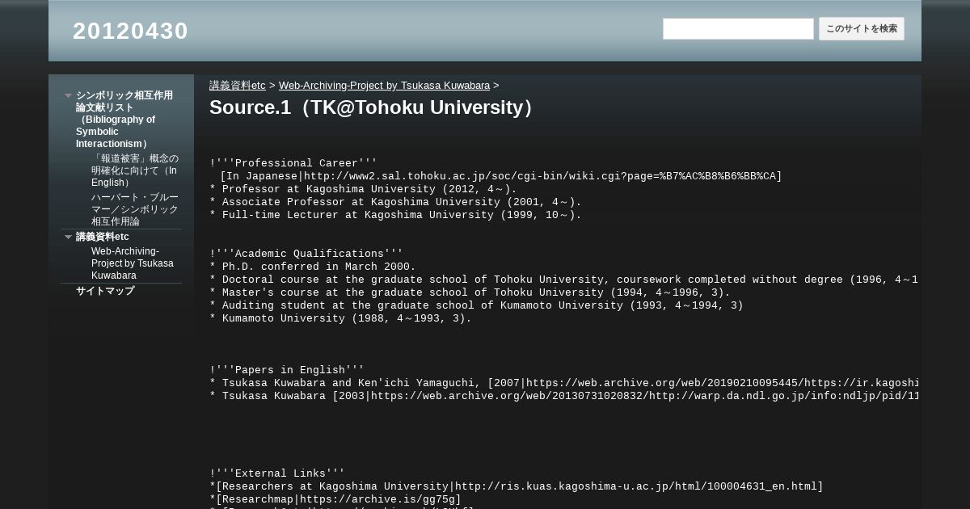Click the '''Academic Qualifications''' line

(x=306, y=254)
